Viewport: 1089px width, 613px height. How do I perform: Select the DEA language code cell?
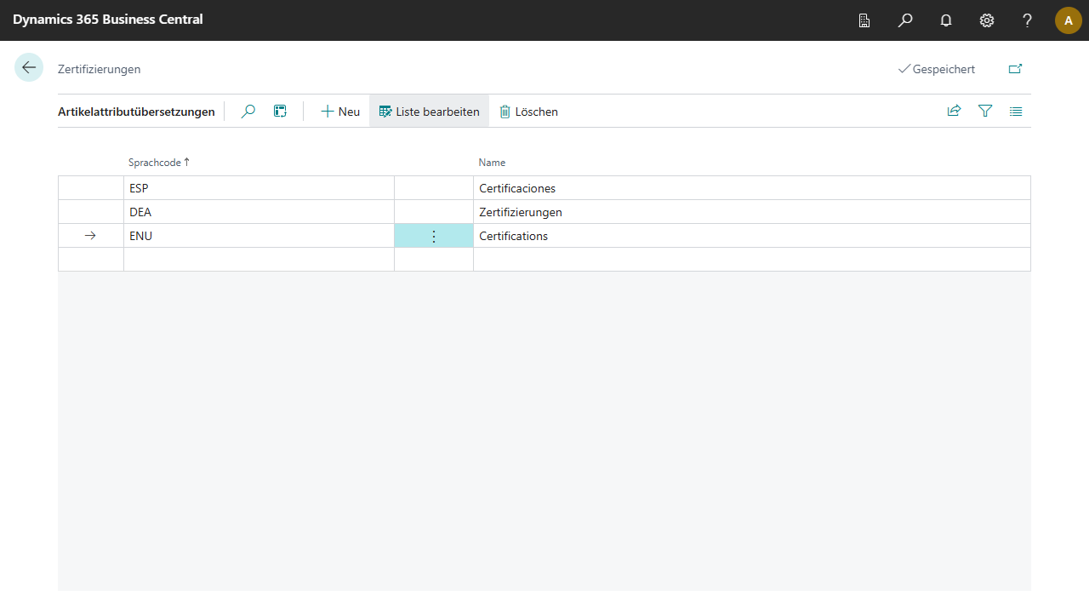pyautogui.click(x=140, y=212)
